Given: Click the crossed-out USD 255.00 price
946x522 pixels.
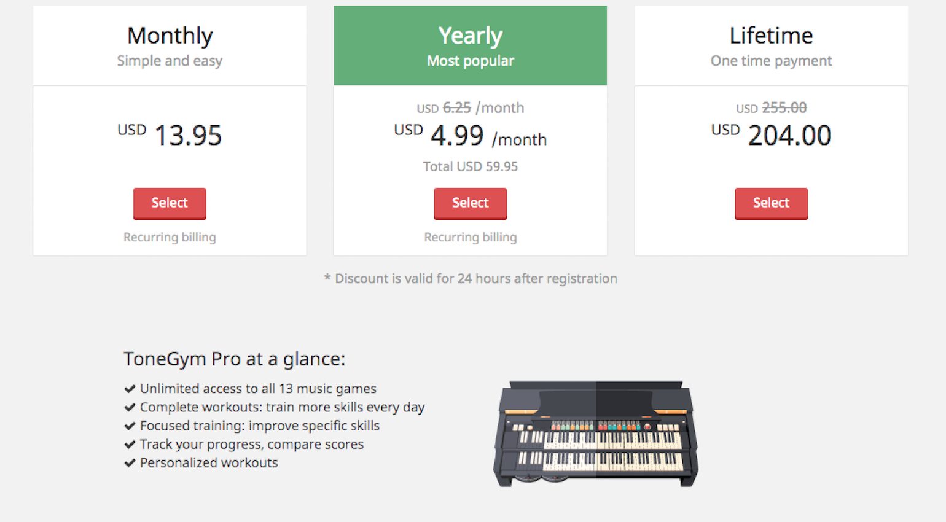Looking at the screenshot, I should coord(771,108).
